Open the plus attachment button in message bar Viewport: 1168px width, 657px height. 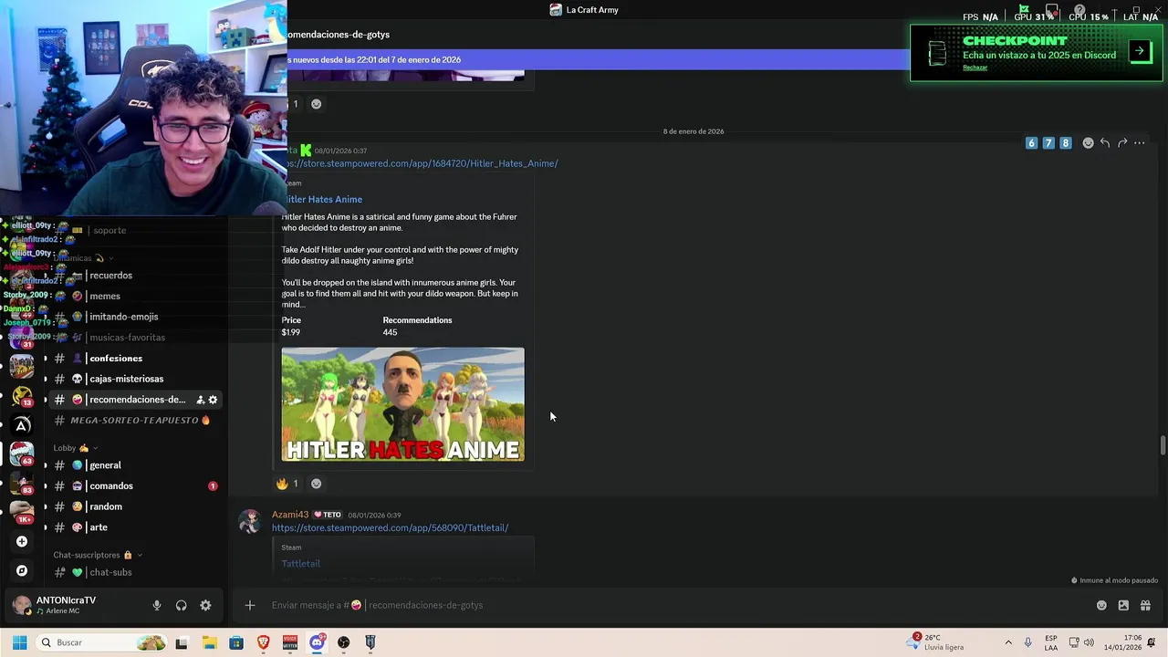coord(249,605)
